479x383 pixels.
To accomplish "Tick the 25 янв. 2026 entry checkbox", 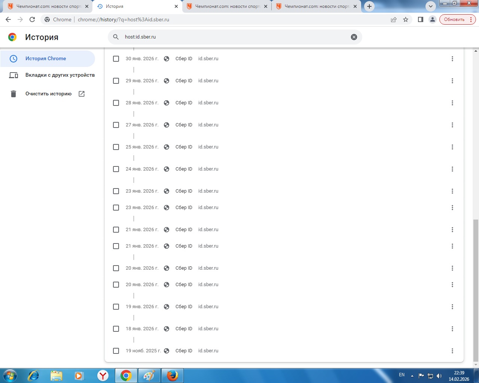I will 116,147.
